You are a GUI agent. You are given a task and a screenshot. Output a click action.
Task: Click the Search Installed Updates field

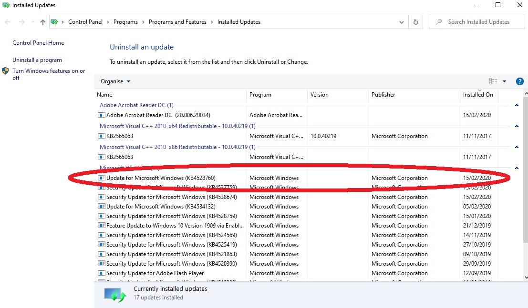click(x=477, y=22)
